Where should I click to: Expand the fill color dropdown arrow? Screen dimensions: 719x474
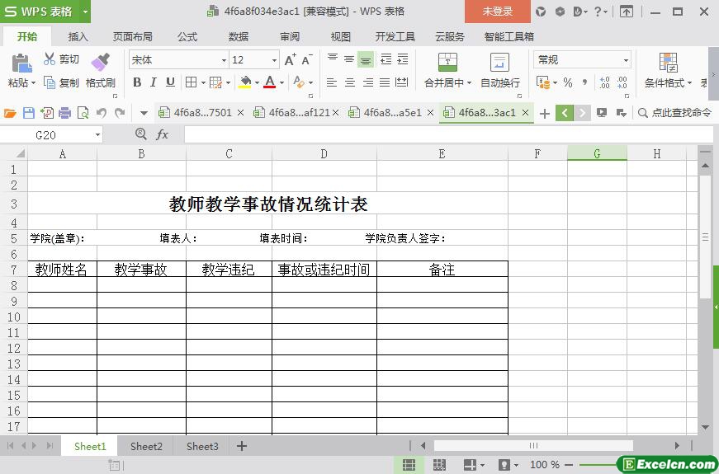[x=257, y=83]
